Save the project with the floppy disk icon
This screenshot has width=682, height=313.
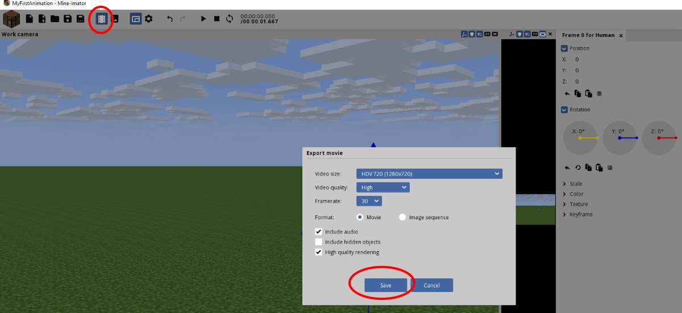68,19
